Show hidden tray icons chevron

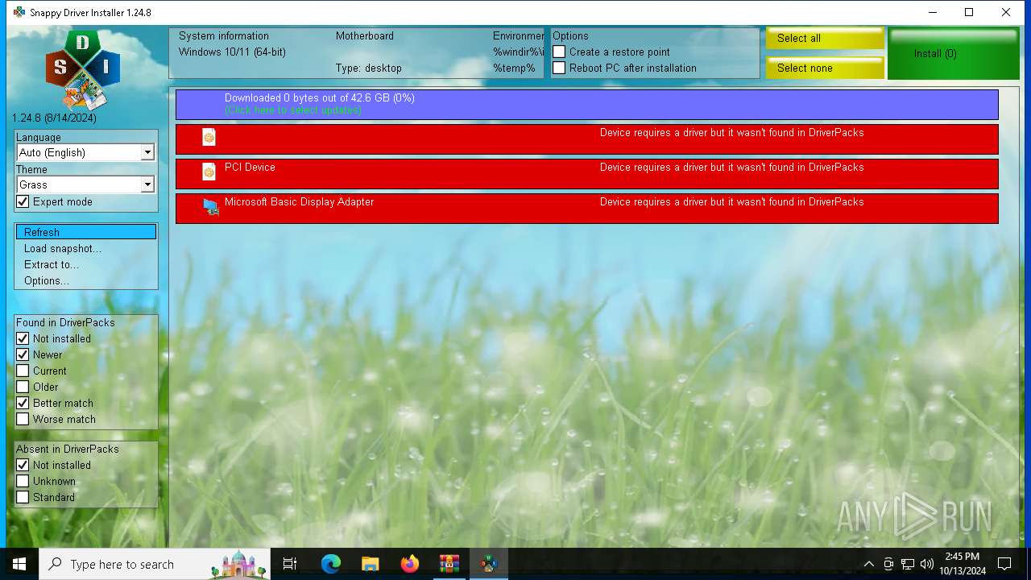pyautogui.click(x=868, y=564)
